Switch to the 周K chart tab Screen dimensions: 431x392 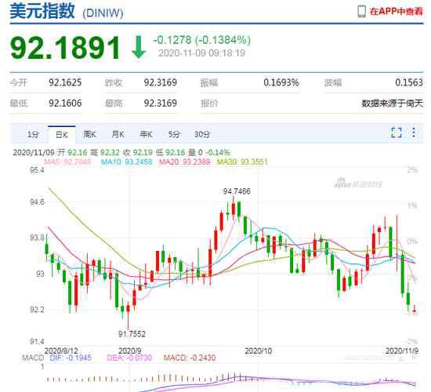89,134
